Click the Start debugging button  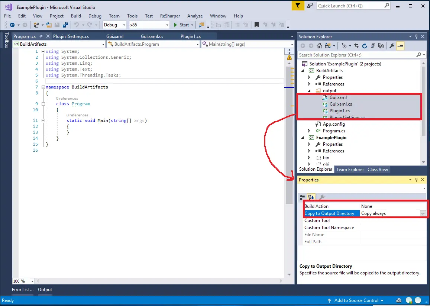(181, 25)
